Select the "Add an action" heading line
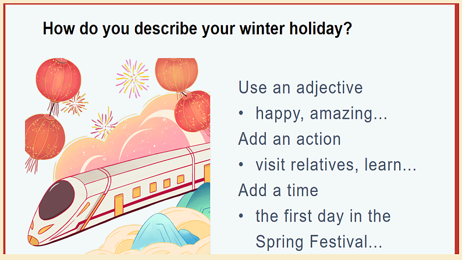462x260 pixels. click(x=289, y=140)
